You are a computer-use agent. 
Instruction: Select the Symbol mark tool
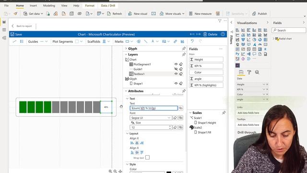139,41
